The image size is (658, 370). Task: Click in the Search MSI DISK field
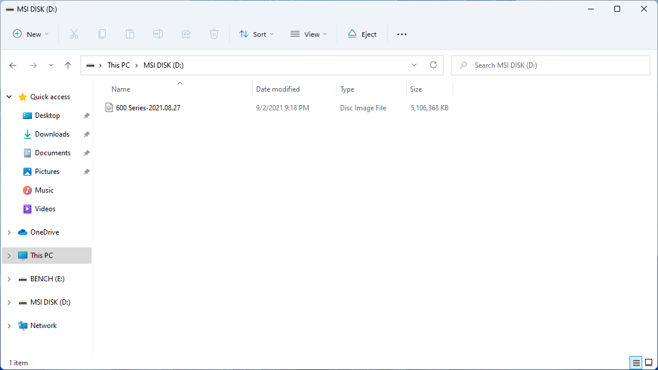click(x=551, y=65)
